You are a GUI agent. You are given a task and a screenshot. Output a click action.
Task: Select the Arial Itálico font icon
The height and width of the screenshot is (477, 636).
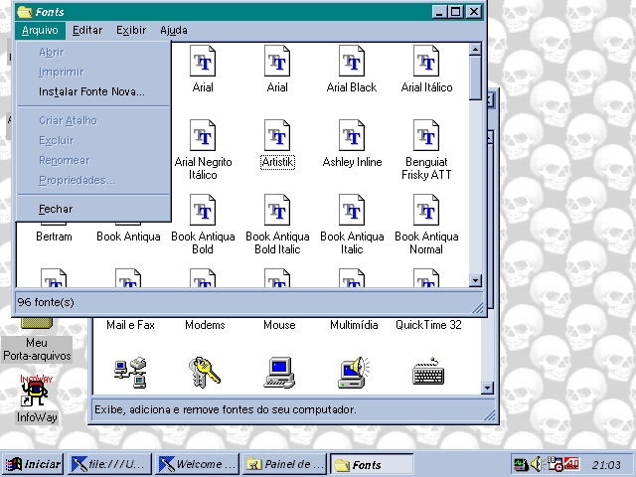[x=426, y=61]
